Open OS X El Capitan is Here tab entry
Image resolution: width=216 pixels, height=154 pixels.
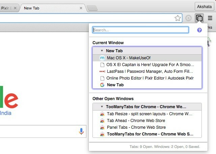[147, 65]
